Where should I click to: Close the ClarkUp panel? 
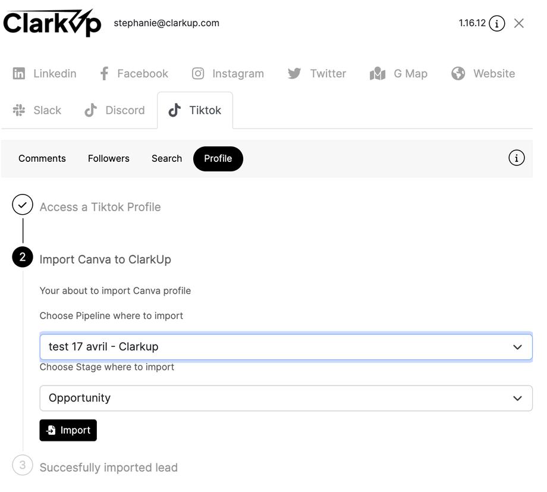tap(519, 24)
